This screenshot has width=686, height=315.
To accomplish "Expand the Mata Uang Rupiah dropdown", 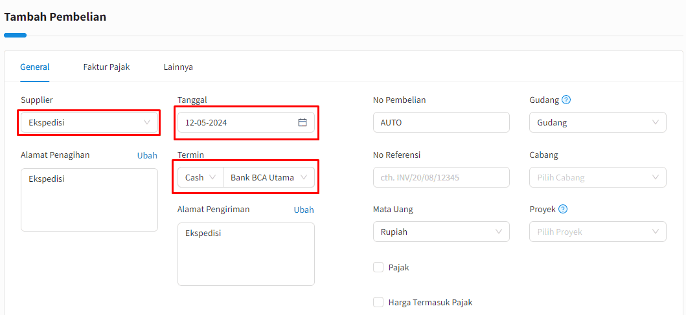I will [441, 232].
